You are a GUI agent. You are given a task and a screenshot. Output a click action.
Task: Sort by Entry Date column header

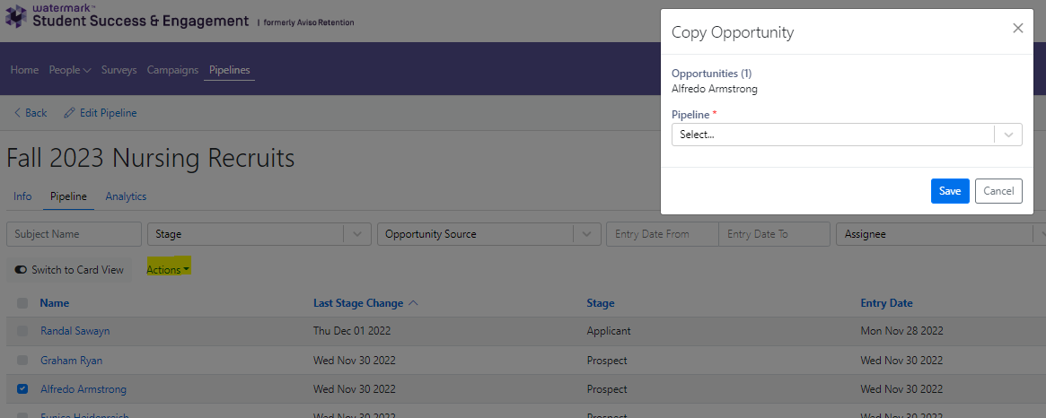[886, 302]
